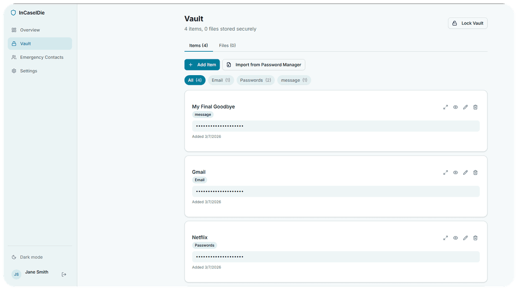Viewport: 518px width, 291px height.
Task: Click the My Final Goodbye title
Action: coord(213,106)
